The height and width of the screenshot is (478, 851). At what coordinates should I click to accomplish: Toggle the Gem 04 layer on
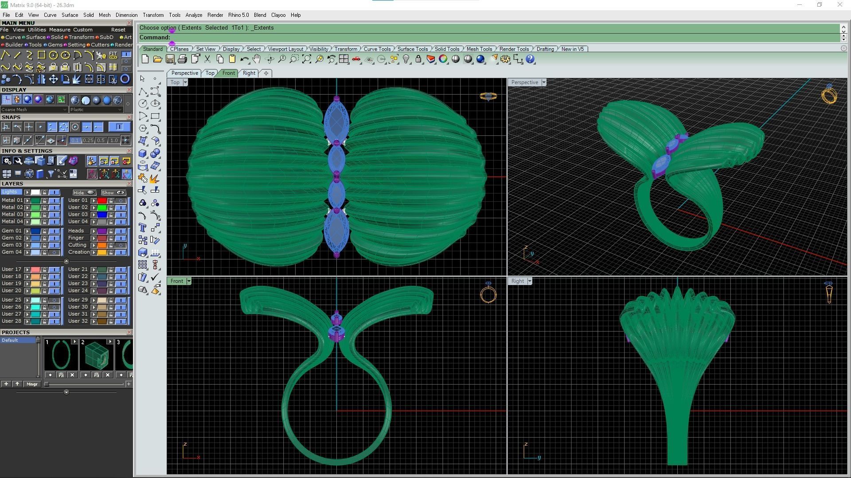click(x=55, y=252)
